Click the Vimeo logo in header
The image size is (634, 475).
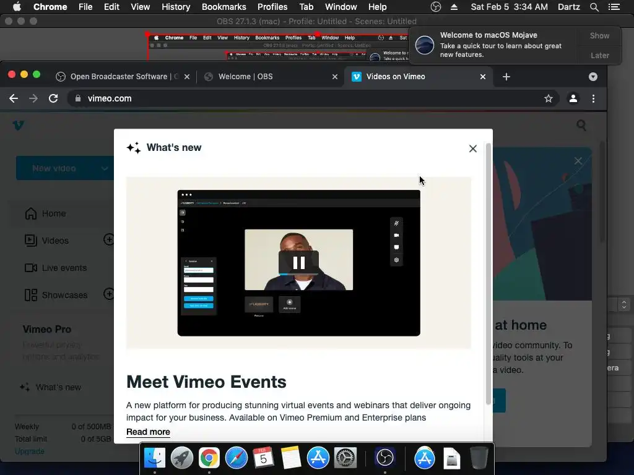click(18, 125)
